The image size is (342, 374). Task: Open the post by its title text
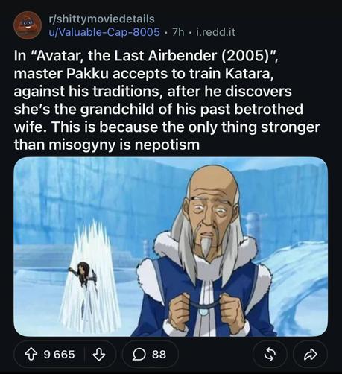(x=167, y=100)
